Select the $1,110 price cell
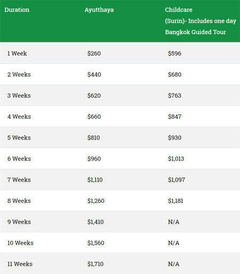Image resolution: width=240 pixels, height=274 pixels. tap(95, 179)
